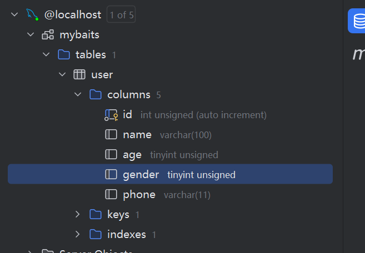Image resolution: width=365 pixels, height=253 pixels.
Task: Collapse the tables folder node
Action: point(46,54)
